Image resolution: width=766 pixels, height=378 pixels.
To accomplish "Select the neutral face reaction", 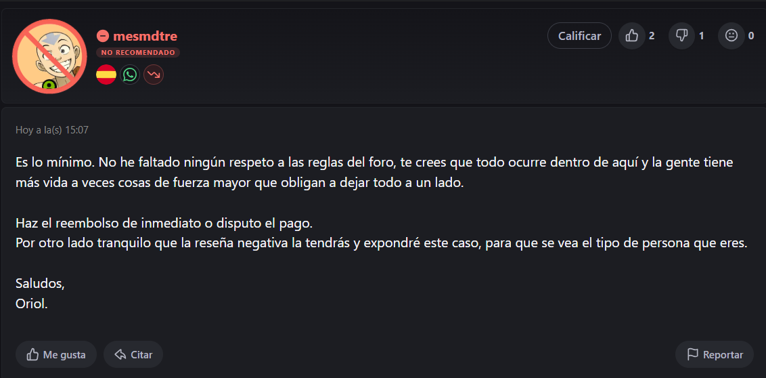I will click(731, 36).
